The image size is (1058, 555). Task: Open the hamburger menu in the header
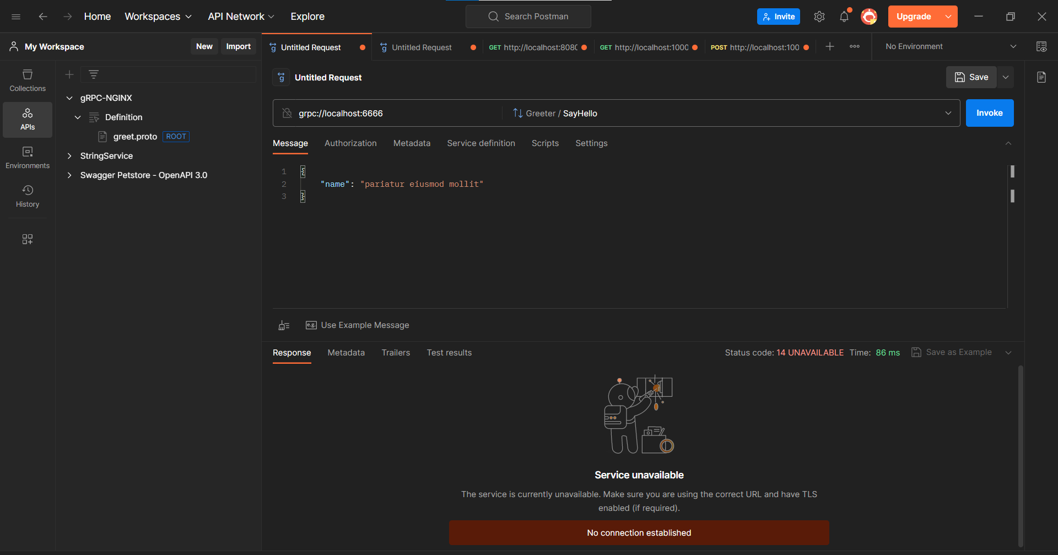tap(16, 17)
